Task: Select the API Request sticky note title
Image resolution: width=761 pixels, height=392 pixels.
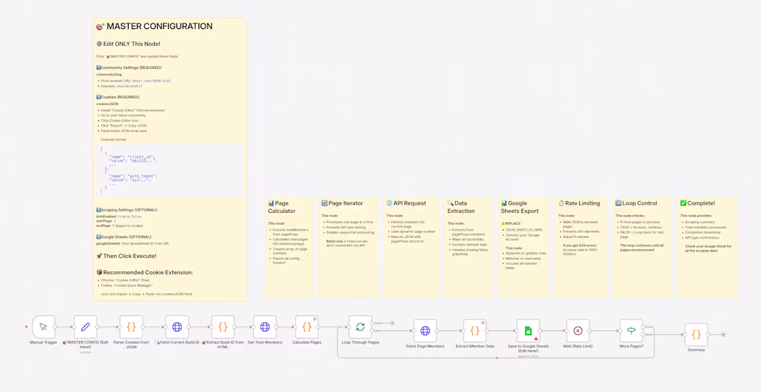Action: (x=406, y=203)
